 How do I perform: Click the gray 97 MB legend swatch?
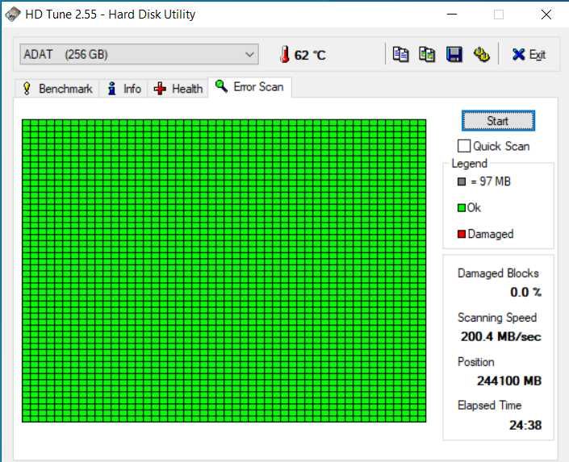[462, 181]
